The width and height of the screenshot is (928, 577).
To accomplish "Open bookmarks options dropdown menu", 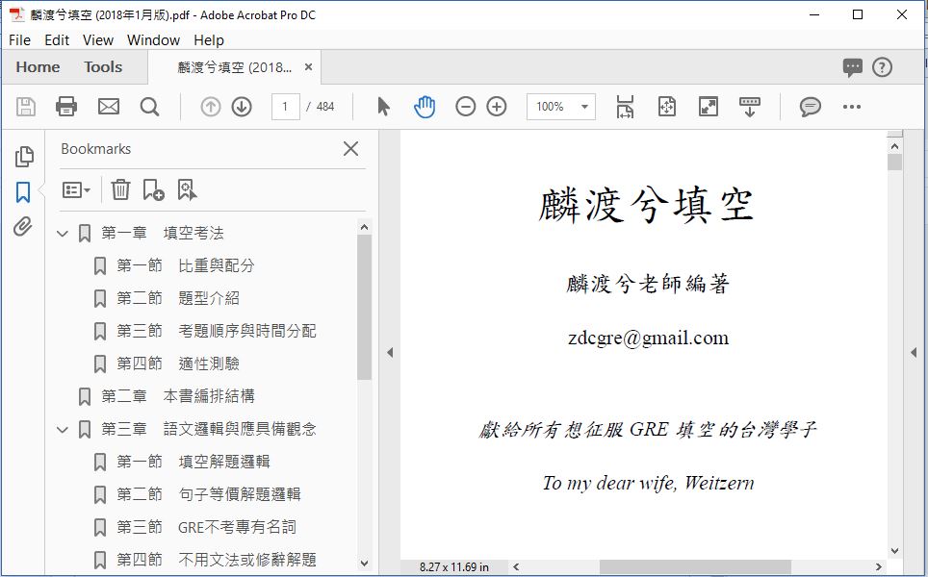I will click(76, 189).
